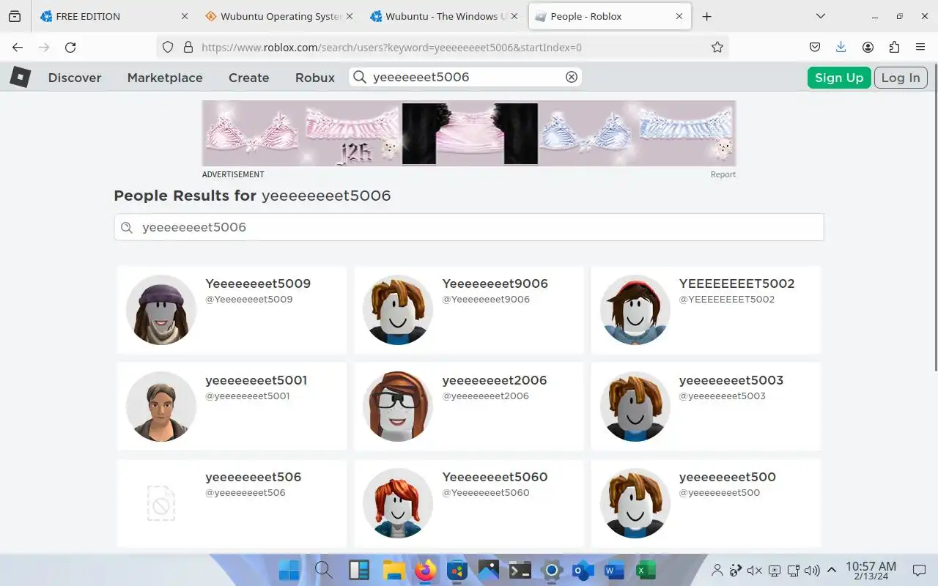Clear the Roblox header search box
Viewport: 938px width, 586px height.
pyautogui.click(x=572, y=77)
